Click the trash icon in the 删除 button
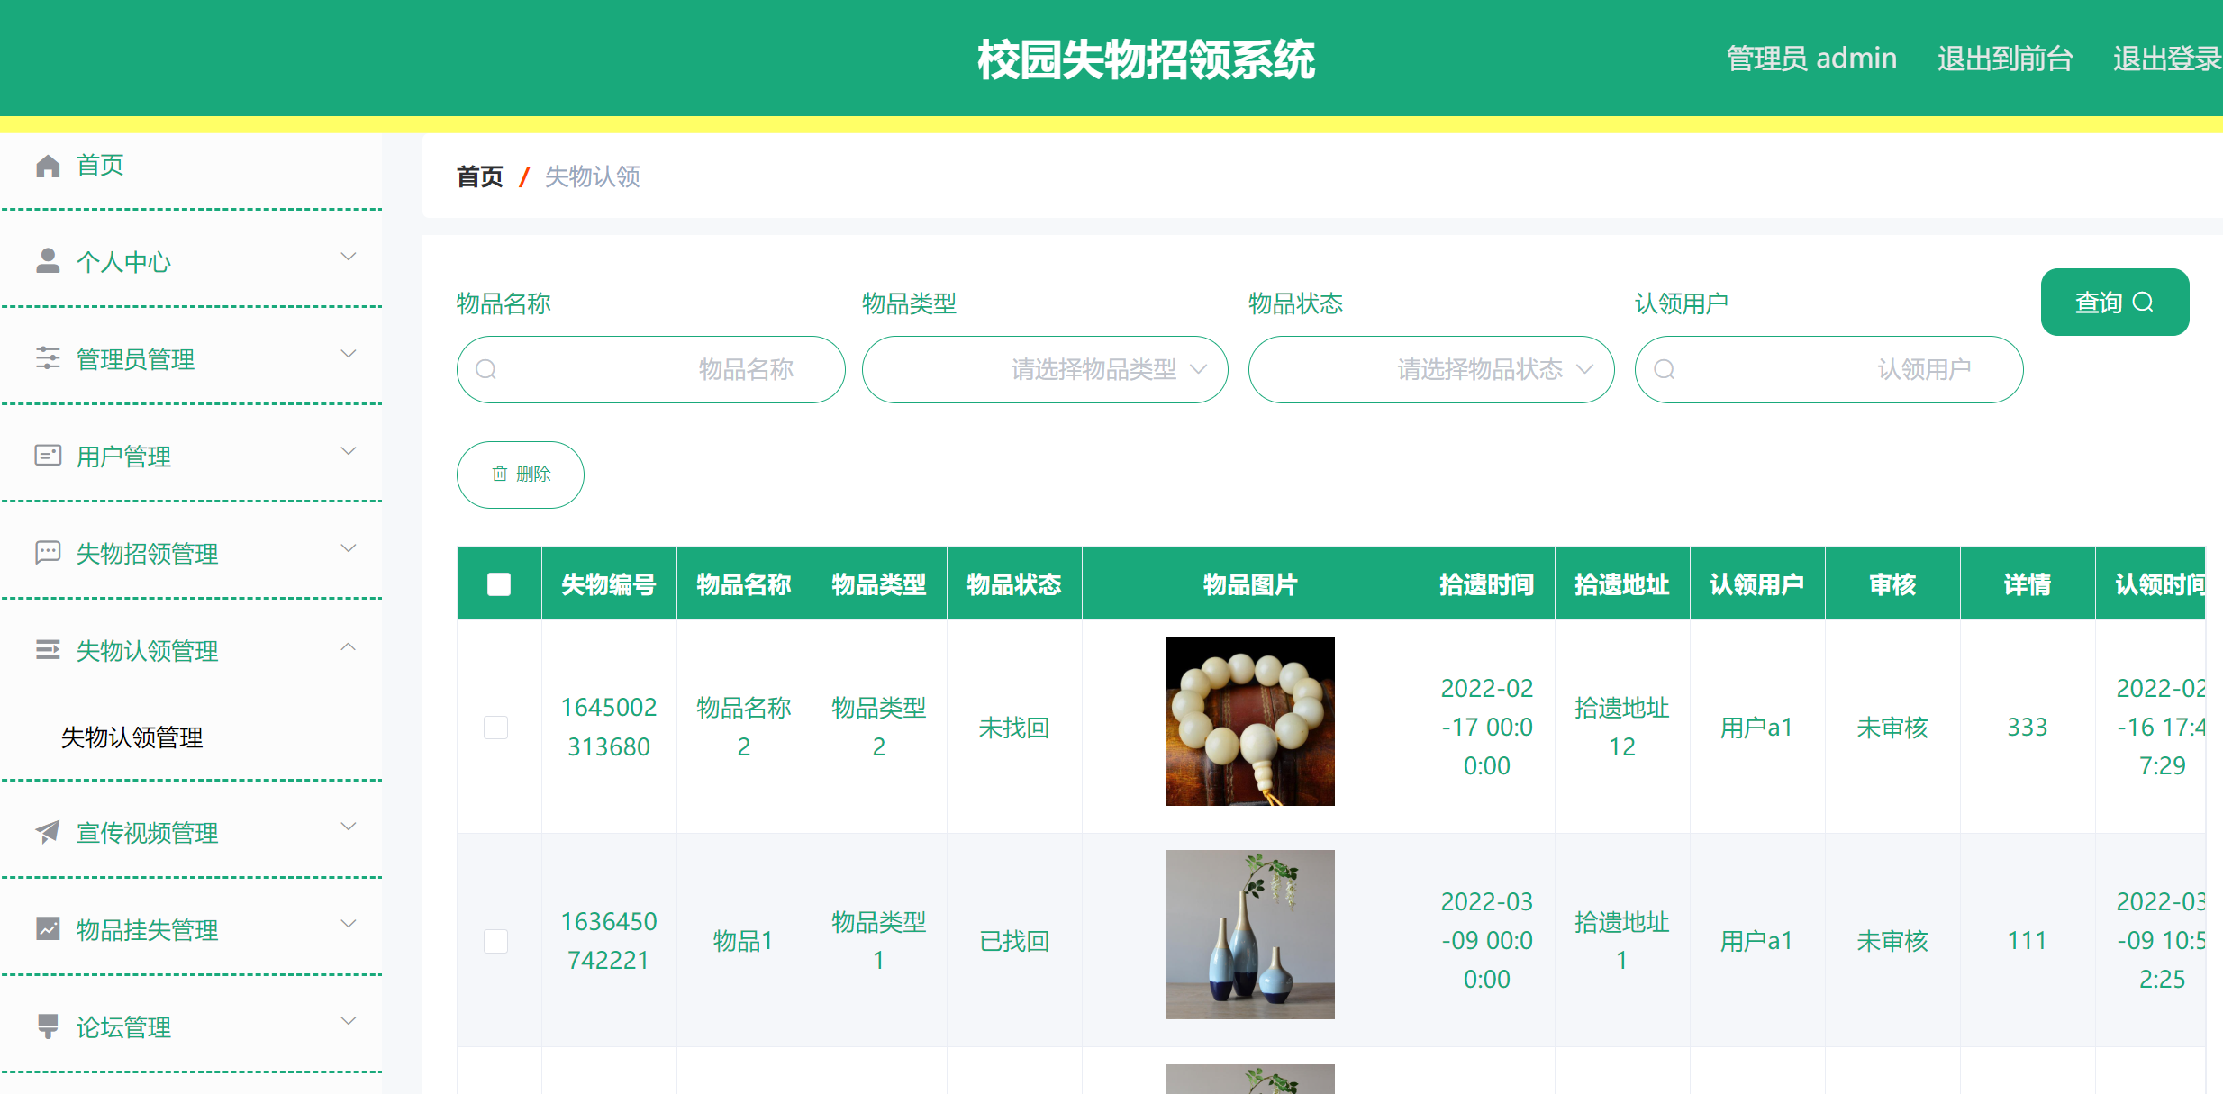 pyautogui.click(x=501, y=475)
